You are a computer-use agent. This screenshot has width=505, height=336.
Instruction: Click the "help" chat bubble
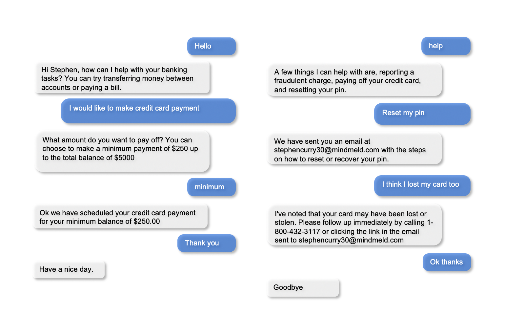(446, 46)
